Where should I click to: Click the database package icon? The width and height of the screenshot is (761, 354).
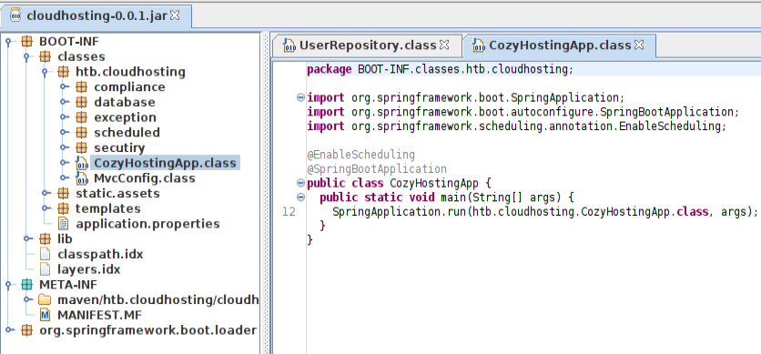pyautogui.click(x=82, y=102)
